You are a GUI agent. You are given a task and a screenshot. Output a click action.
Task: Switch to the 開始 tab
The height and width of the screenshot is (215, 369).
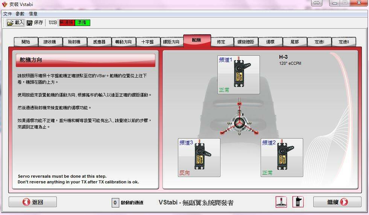point(26,42)
